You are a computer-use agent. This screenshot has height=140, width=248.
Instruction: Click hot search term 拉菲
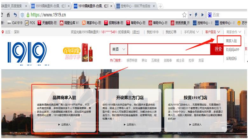coord(191,60)
